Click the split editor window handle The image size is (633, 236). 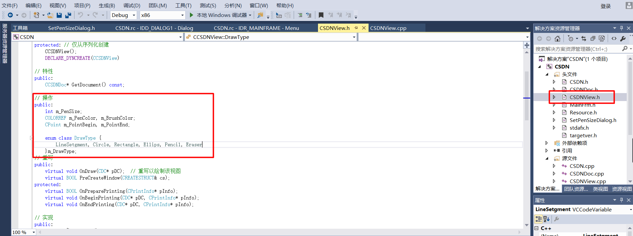[527, 45]
